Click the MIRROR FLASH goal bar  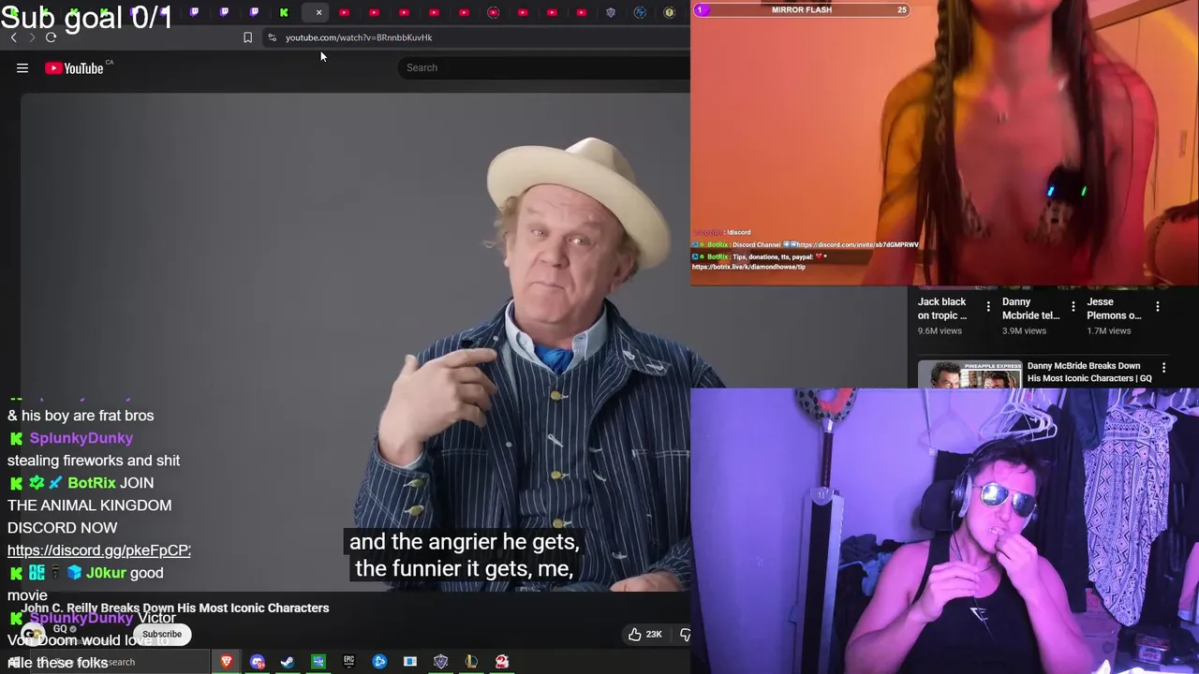[803, 9]
